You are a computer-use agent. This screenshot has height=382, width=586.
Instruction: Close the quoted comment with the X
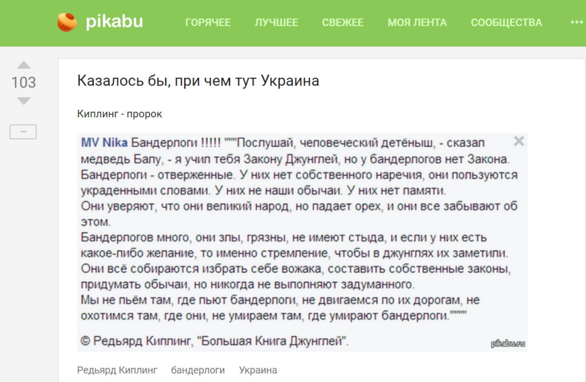tap(518, 141)
